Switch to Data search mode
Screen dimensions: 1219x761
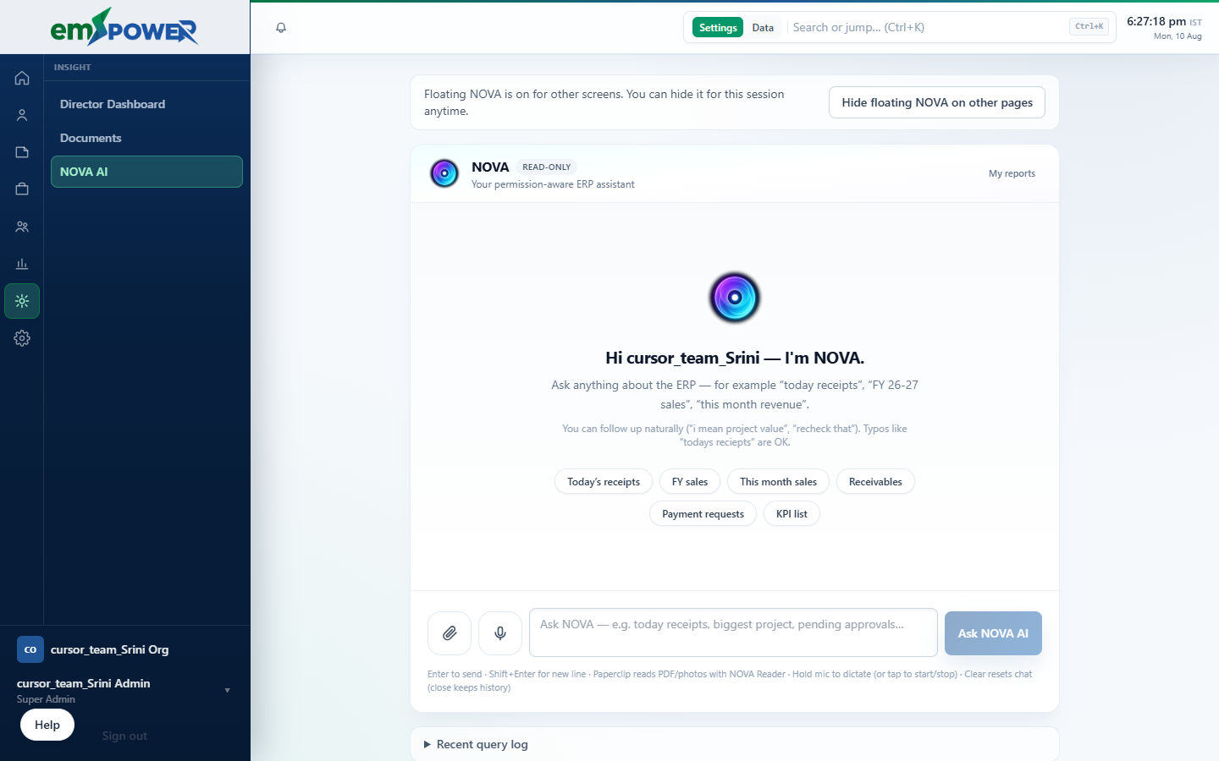click(x=763, y=27)
